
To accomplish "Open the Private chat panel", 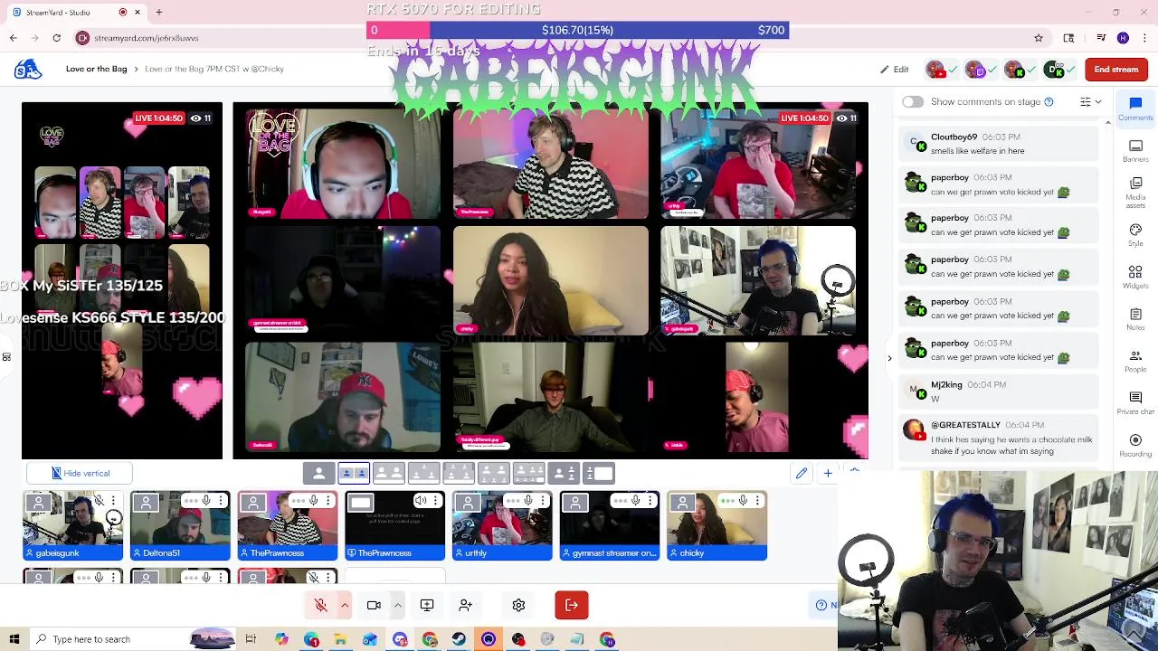I will point(1135,402).
